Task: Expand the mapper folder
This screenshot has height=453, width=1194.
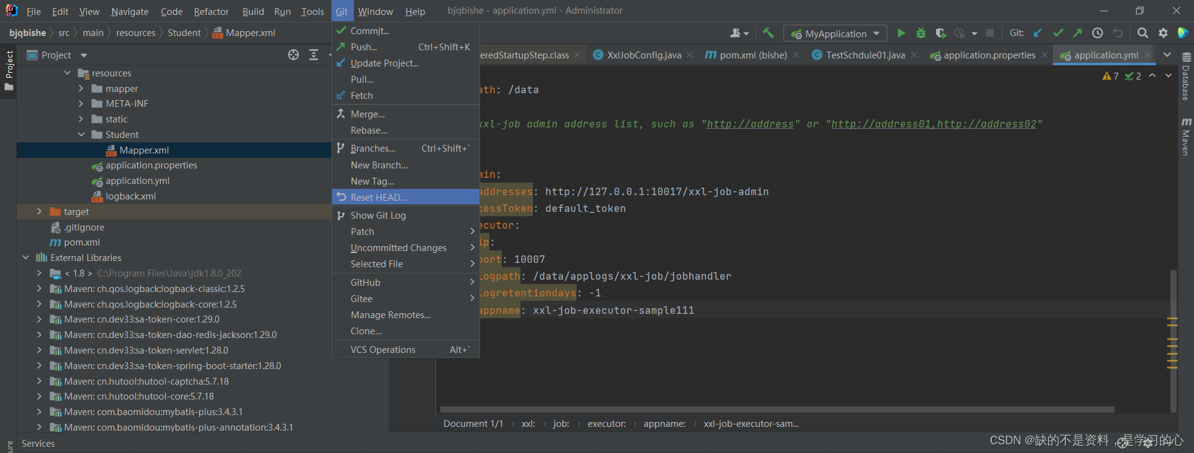Action: tap(81, 88)
